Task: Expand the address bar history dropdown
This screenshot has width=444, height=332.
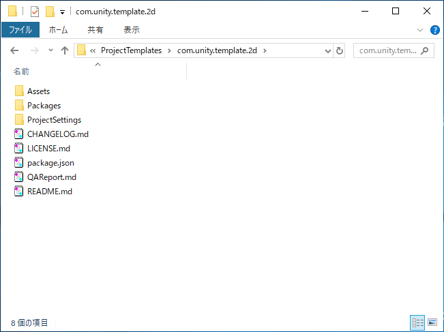Action: (328, 51)
